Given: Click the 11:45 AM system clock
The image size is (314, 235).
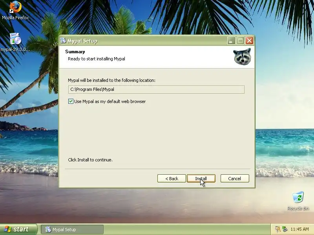Looking at the screenshot, I should point(299,229).
